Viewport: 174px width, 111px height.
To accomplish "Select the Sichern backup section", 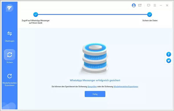I will [10, 57].
